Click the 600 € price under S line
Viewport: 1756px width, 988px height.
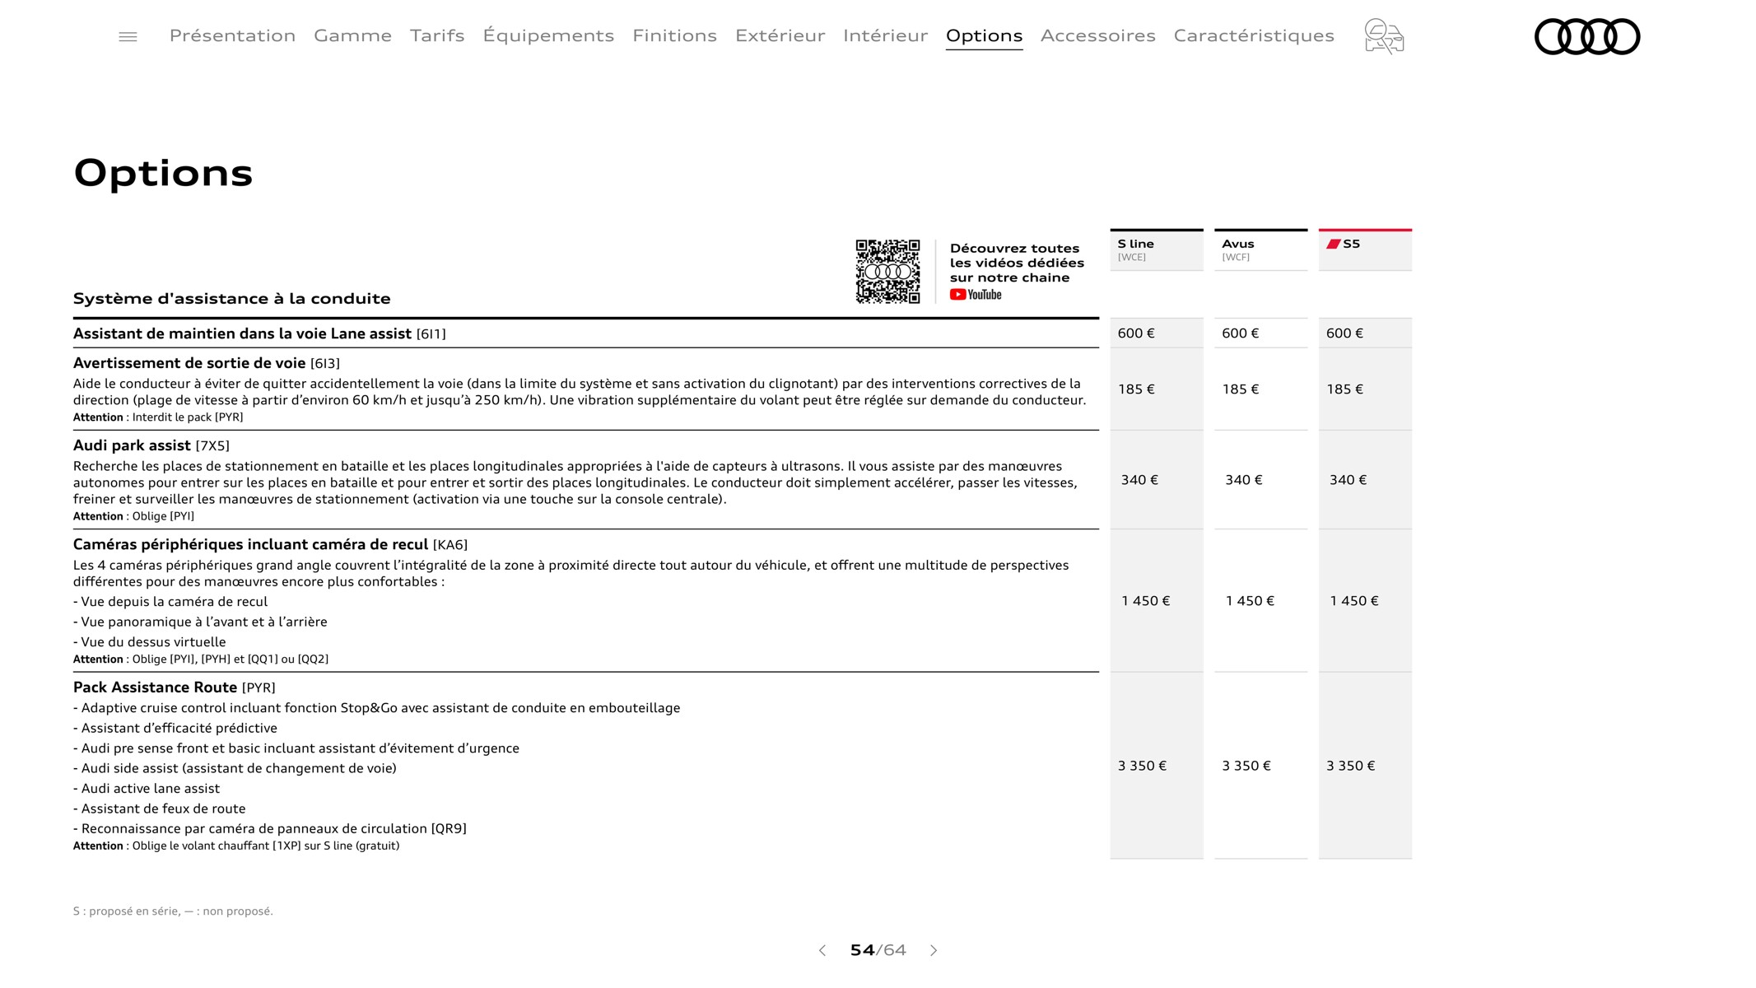[x=1136, y=333]
